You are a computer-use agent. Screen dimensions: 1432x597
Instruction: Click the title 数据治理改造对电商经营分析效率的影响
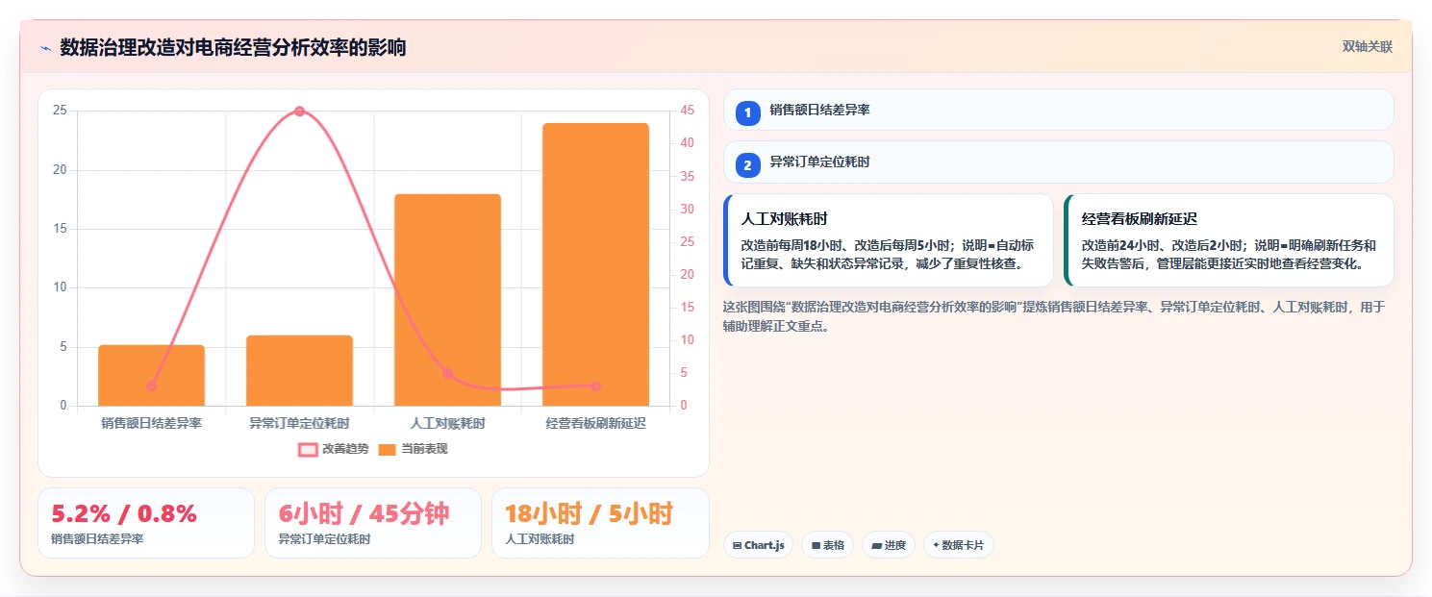click(x=233, y=47)
